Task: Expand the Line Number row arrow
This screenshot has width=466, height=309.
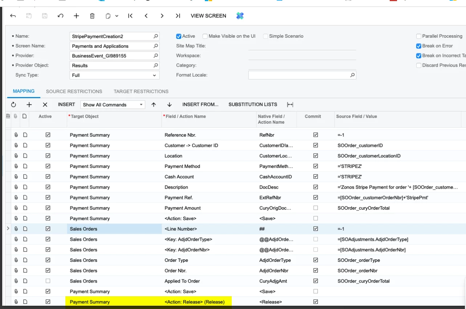Action: click(x=8, y=229)
